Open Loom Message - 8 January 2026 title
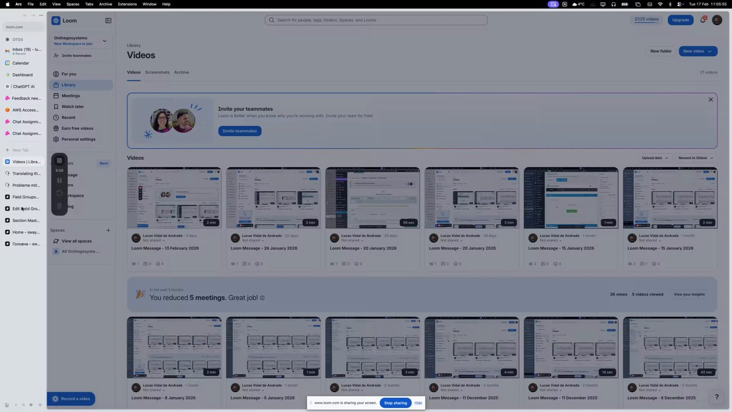Viewport: 732px width, 412px height. (x=164, y=398)
